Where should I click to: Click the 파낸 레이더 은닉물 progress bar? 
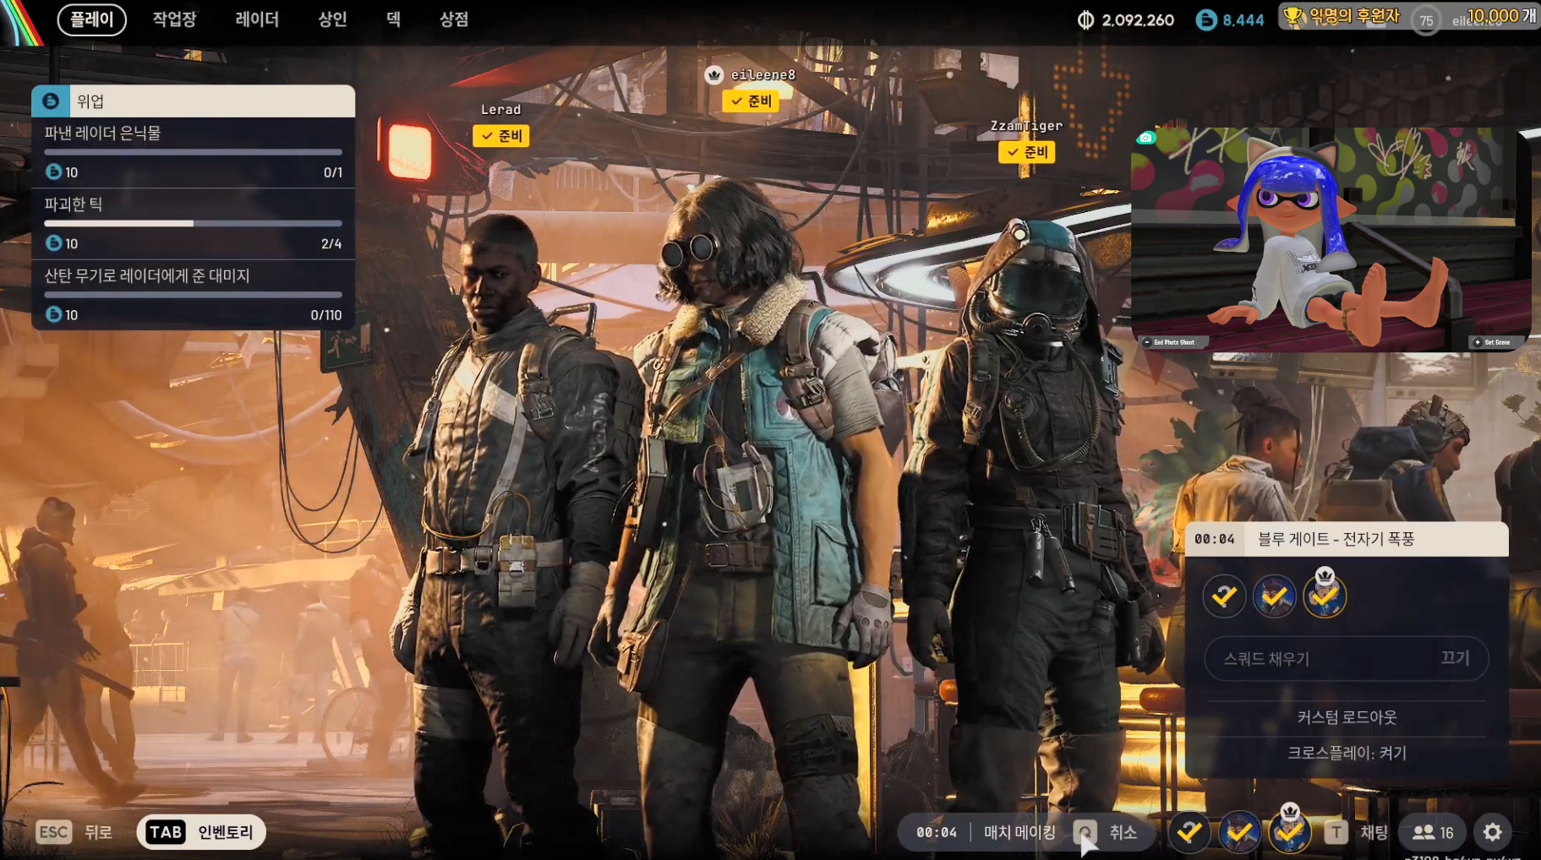[193, 152]
